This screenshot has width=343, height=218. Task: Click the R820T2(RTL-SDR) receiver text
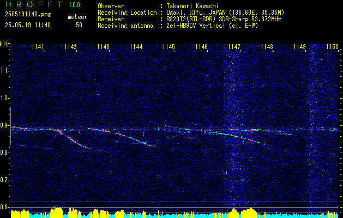pyautogui.click(x=222, y=19)
